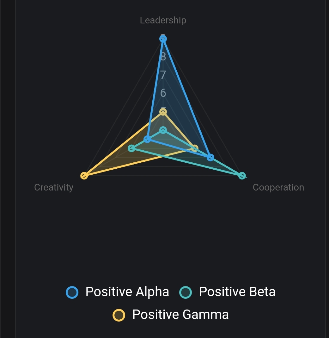The height and width of the screenshot is (338, 329).
Task: Click the scale tick label 8
Action: coord(163,57)
